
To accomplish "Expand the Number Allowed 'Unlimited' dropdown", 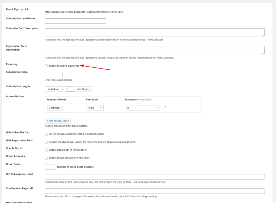I will (56, 108).
